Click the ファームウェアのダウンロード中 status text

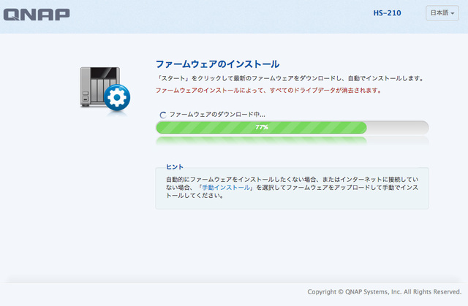pos(217,115)
